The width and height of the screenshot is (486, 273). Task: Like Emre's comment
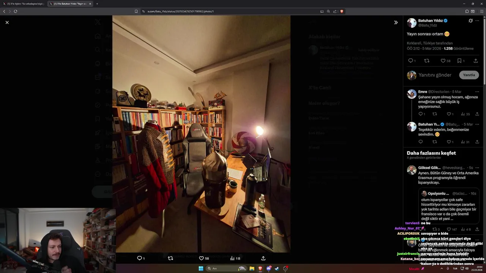click(450, 114)
